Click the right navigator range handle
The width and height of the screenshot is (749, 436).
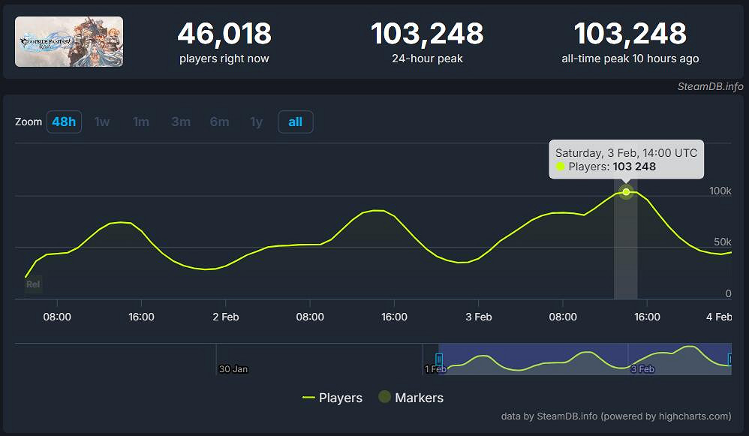coord(731,359)
